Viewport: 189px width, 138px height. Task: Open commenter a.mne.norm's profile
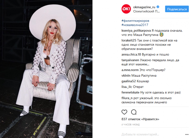130,70
